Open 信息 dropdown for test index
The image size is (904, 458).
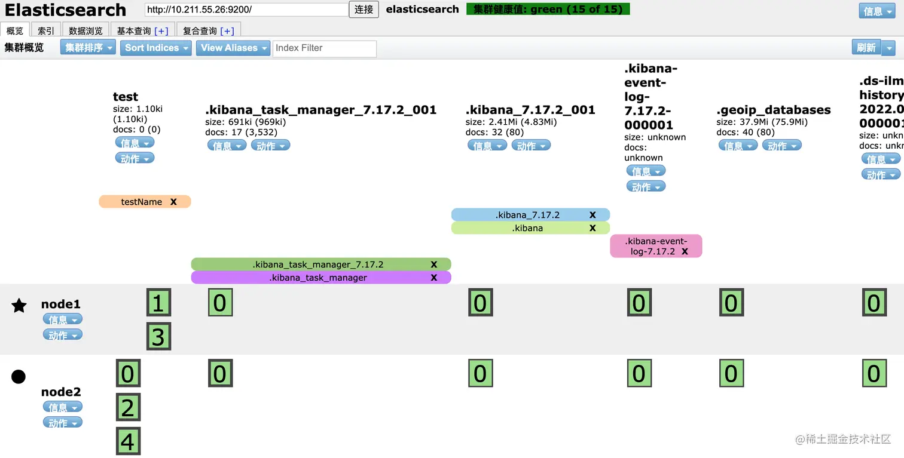[x=135, y=143]
